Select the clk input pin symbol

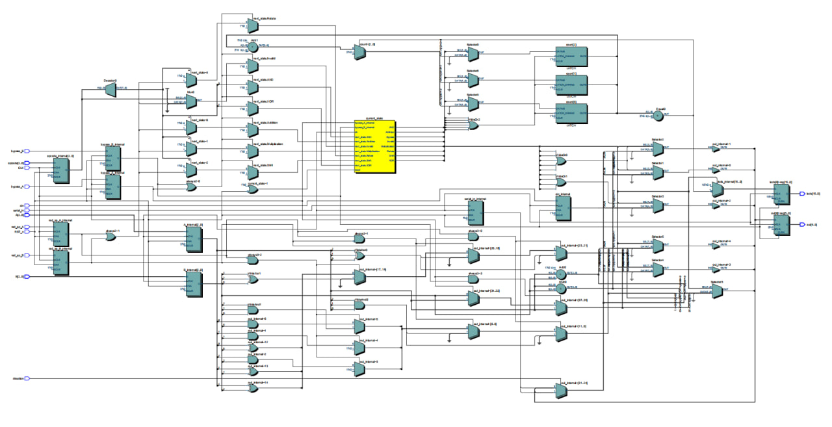click(x=26, y=205)
